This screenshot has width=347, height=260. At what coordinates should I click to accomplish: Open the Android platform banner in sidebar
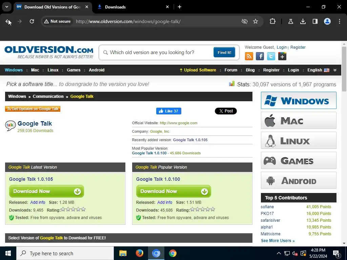click(299, 180)
